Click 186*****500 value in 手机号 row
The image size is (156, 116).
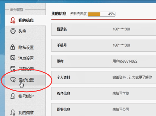point(121,45)
